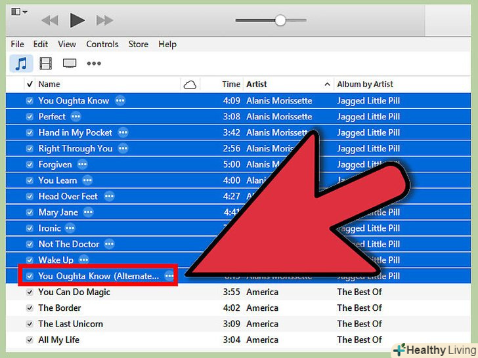Sort by Name column header
The image size is (478, 358).
click(x=49, y=85)
